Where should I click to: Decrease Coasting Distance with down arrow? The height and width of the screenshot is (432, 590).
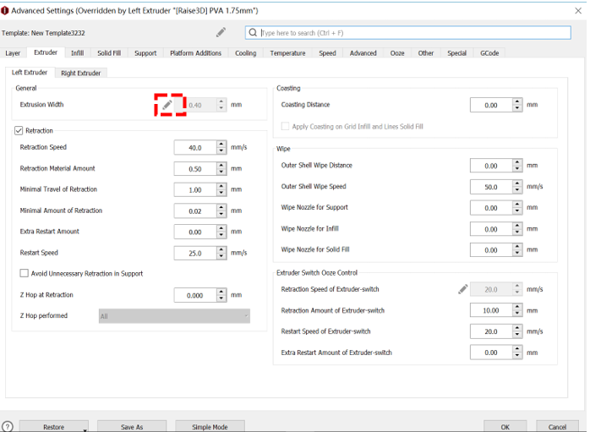[517, 108]
